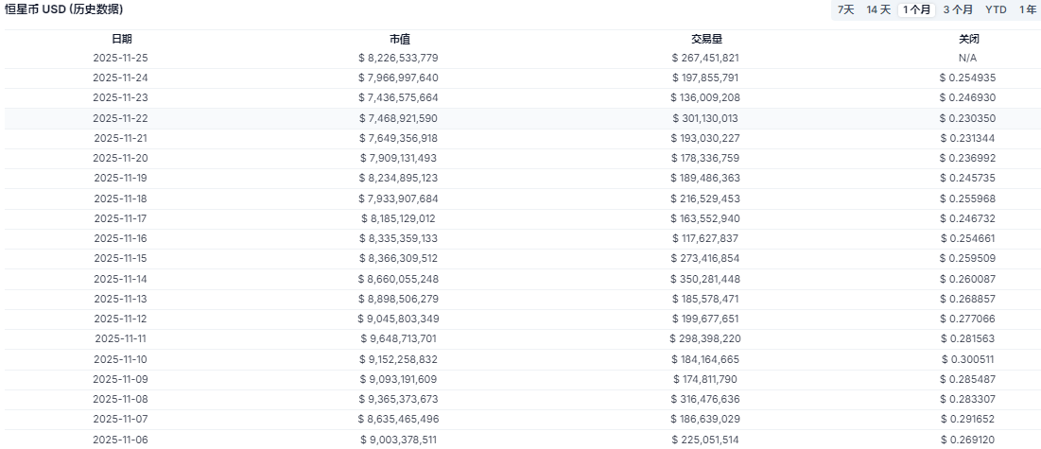This screenshot has height=449, width=1041.
Task: Select the 7天 time range tab
Action: click(x=845, y=9)
